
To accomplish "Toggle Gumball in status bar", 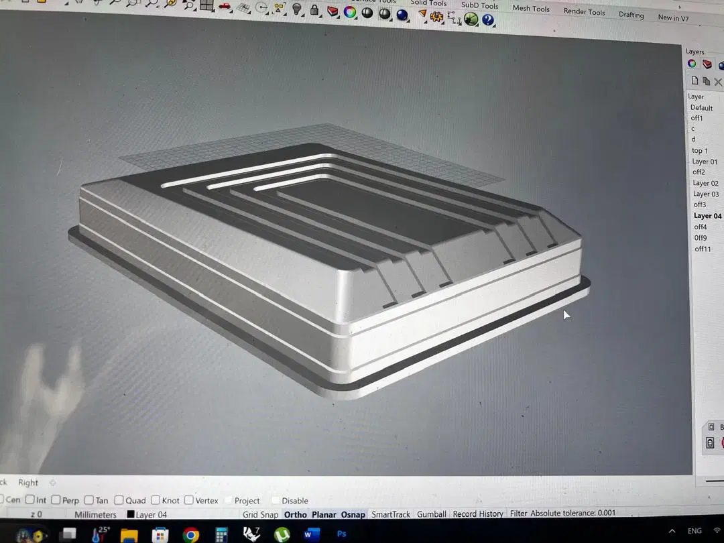I will (x=432, y=514).
